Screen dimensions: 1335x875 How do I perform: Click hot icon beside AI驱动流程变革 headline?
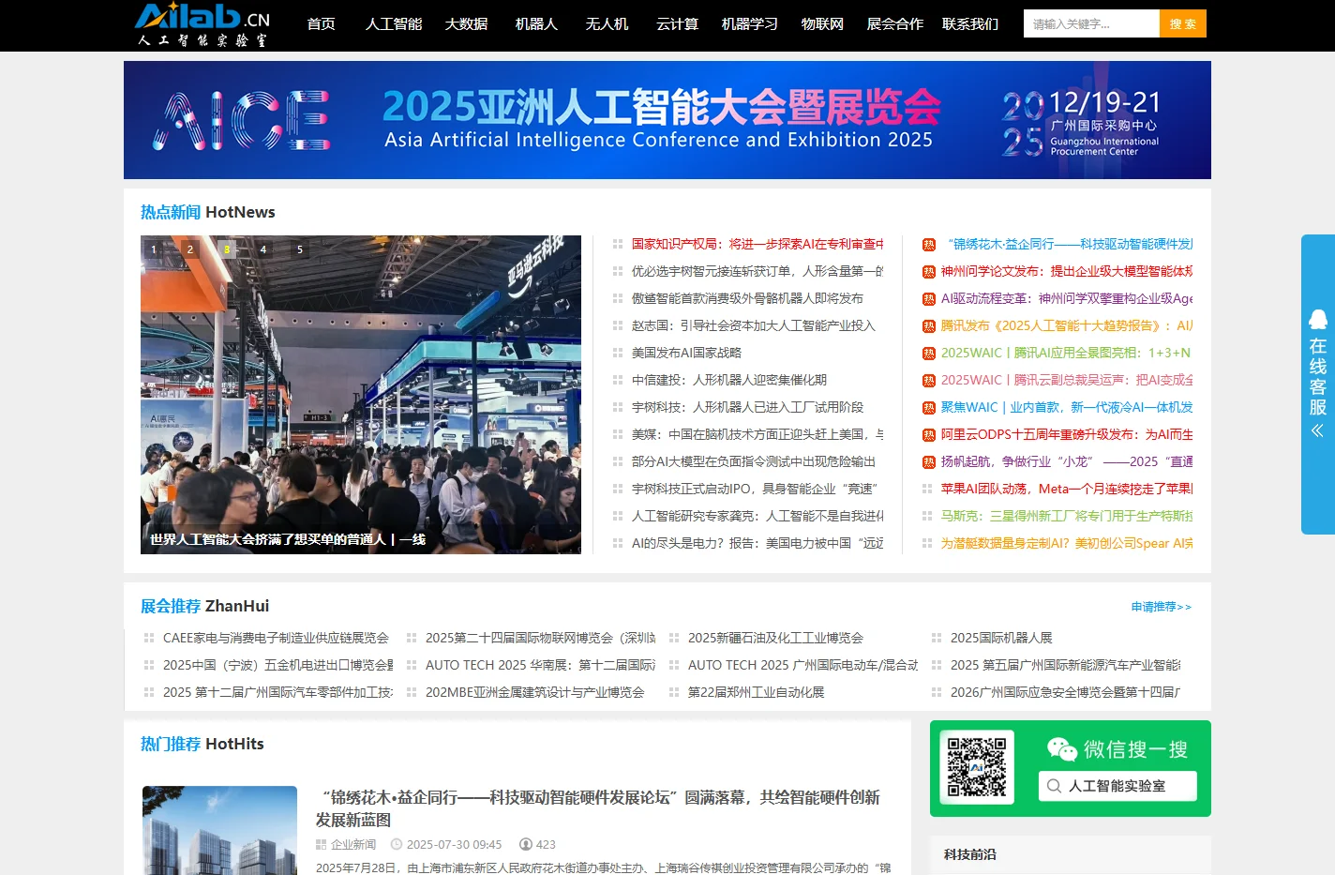pyautogui.click(x=928, y=298)
